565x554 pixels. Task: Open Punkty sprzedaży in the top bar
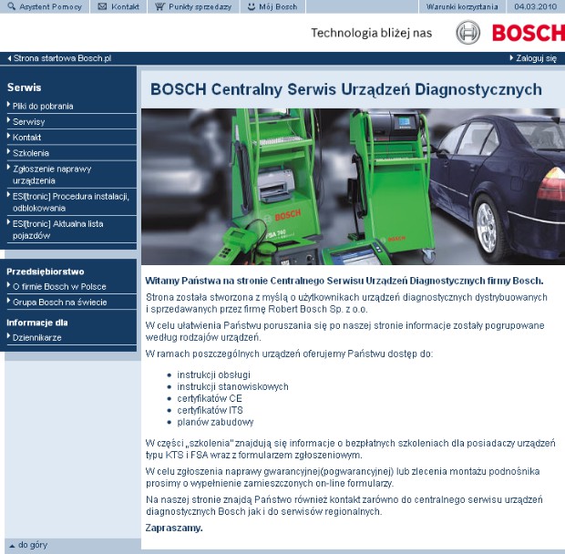pyautogui.click(x=200, y=6)
